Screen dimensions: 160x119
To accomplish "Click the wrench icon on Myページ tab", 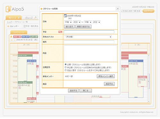I will pyautogui.click(x=19, y=18).
